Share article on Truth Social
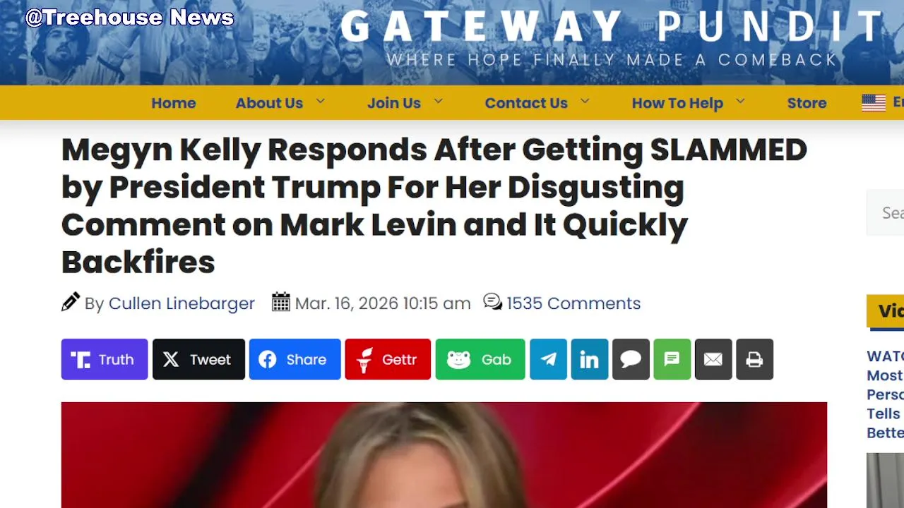The width and height of the screenshot is (904, 508). [x=105, y=359]
